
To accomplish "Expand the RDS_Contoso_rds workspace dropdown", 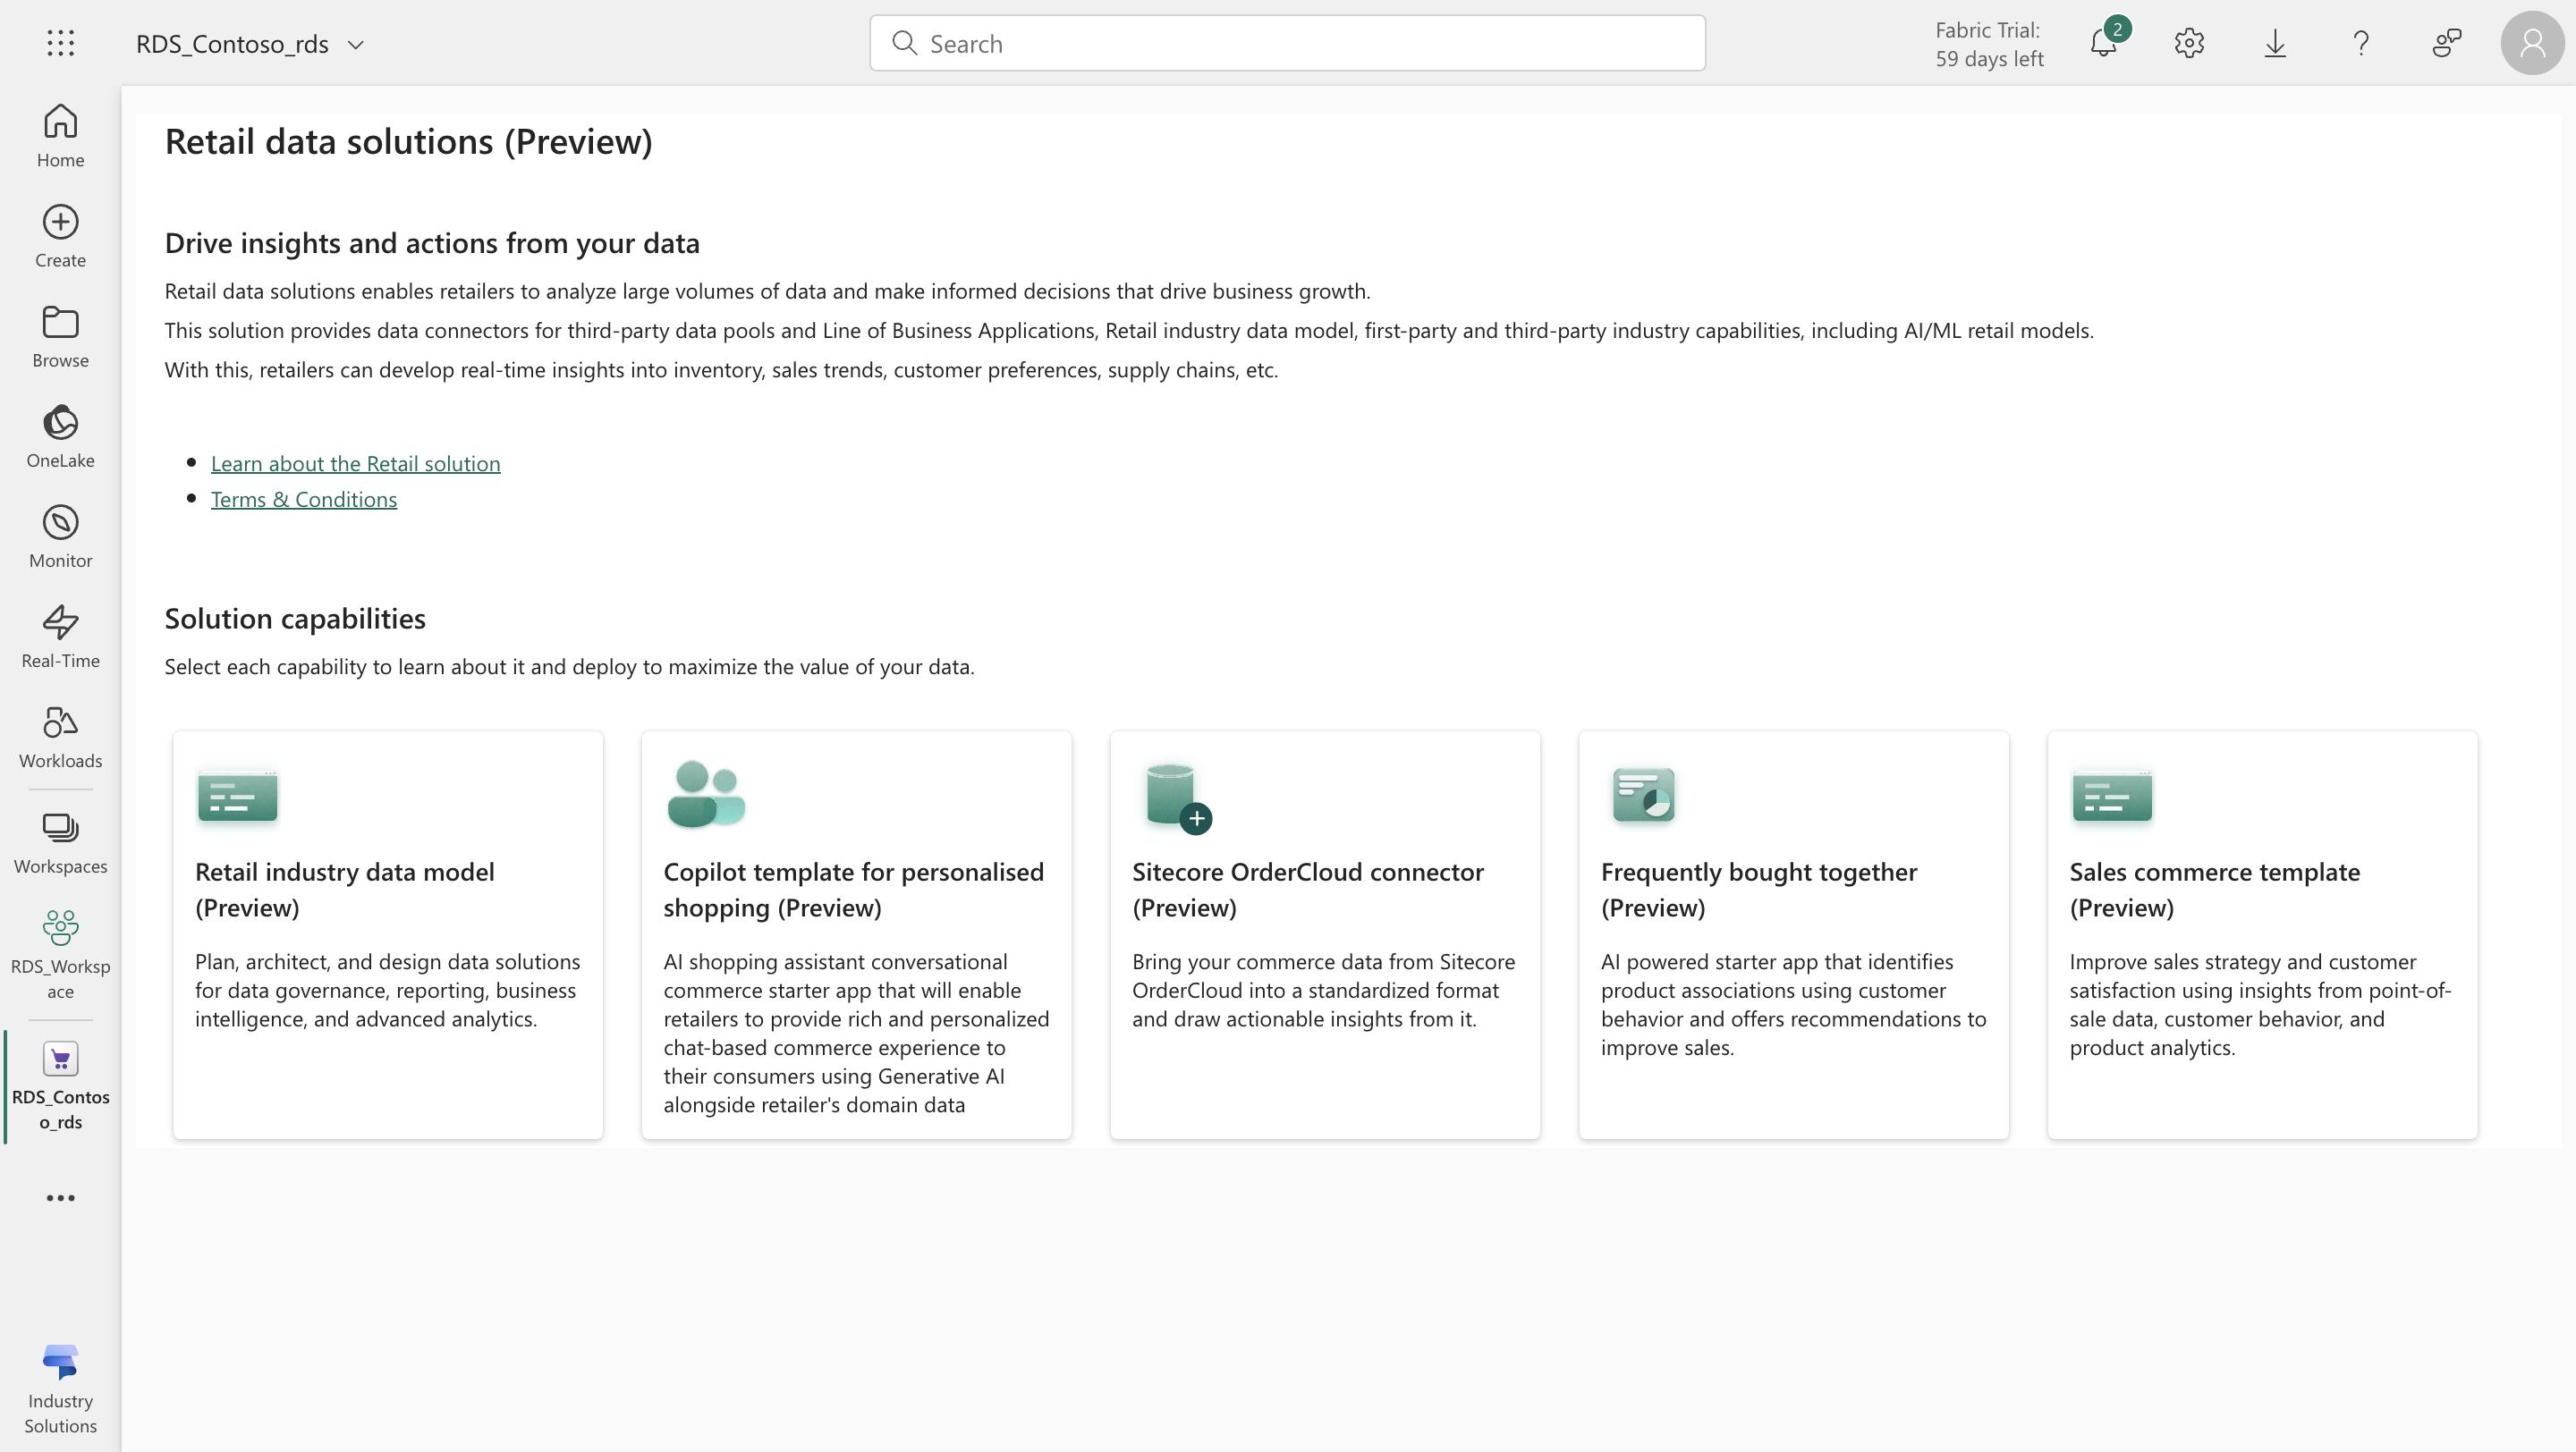I will pyautogui.click(x=355, y=44).
